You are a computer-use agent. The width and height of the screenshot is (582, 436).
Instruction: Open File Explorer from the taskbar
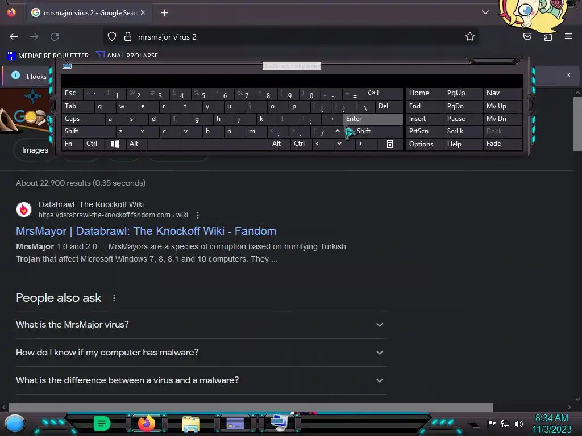coord(191,424)
